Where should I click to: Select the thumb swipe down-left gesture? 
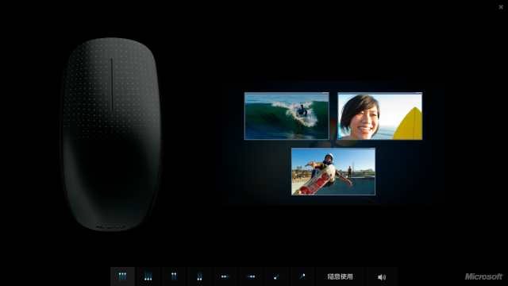click(277, 276)
